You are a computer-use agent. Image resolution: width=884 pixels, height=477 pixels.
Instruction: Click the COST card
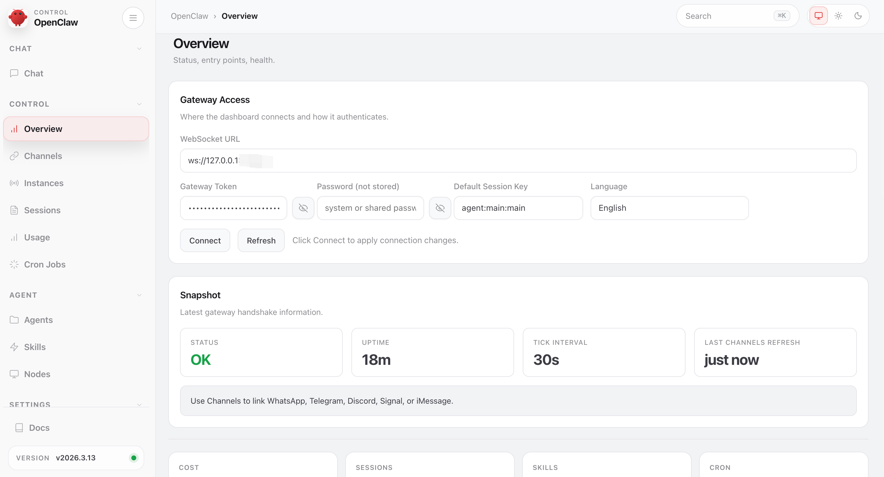coord(253,465)
